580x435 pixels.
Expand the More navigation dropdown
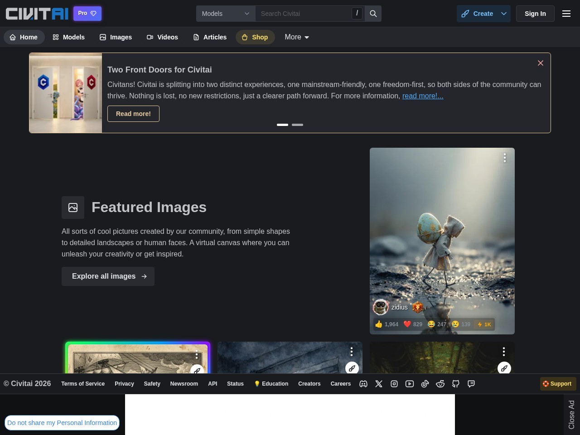pyautogui.click(x=297, y=37)
